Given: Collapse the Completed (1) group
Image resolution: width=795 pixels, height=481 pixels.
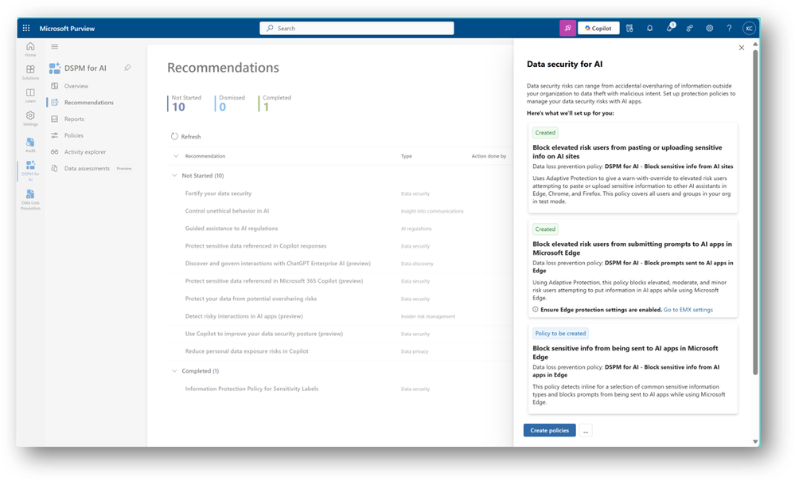Looking at the screenshot, I should [174, 371].
